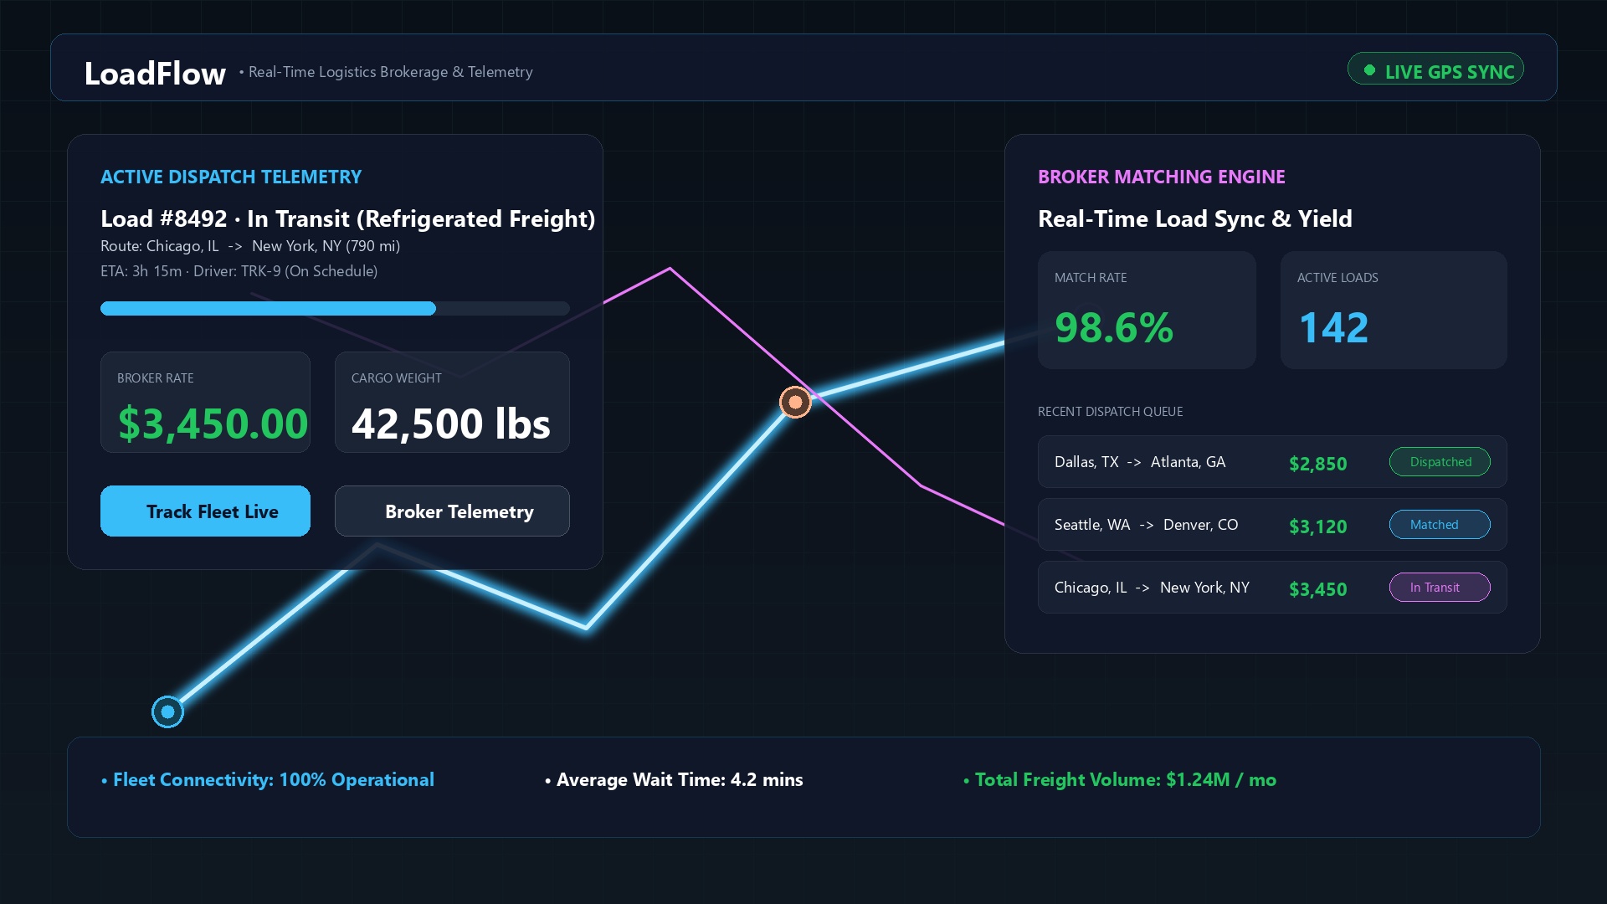Click the ACTIVE DISPATCH TELEMETRY heading
The width and height of the screenshot is (1607, 904).
point(231,177)
